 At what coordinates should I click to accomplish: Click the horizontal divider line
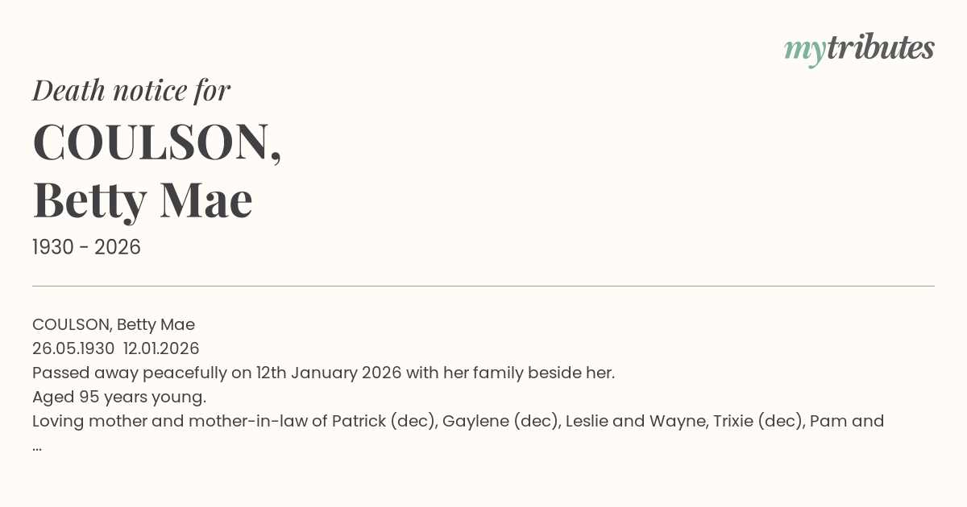[483, 286]
